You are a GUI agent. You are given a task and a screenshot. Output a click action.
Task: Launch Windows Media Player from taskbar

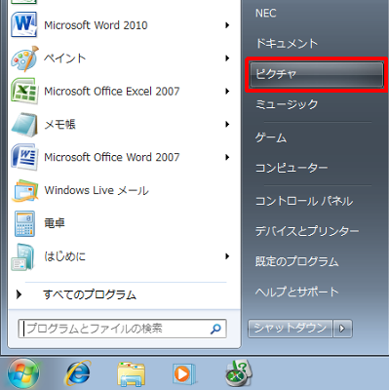183,373
